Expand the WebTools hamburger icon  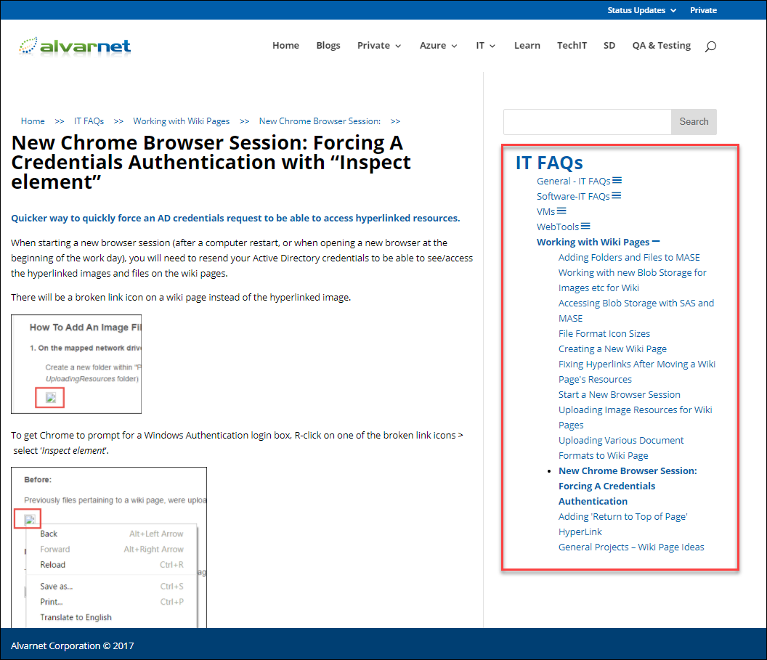point(585,227)
